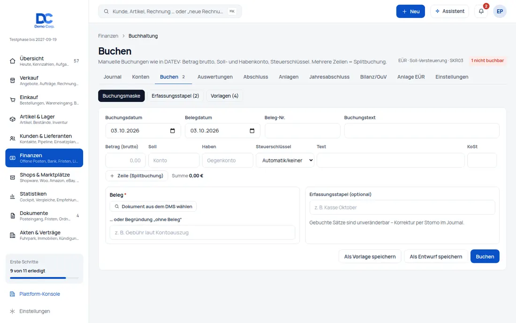Select the Auswertungen tab

coord(215,77)
